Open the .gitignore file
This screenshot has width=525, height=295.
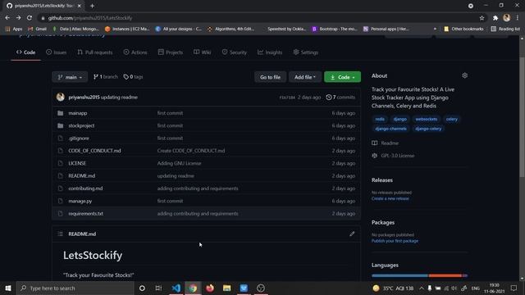[x=79, y=138]
